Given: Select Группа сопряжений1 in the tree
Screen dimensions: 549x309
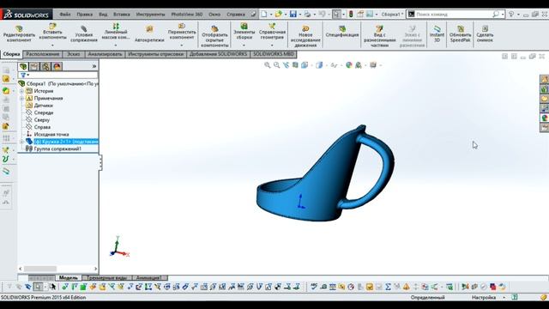Looking at the screenshot, I should coord(57,148).
